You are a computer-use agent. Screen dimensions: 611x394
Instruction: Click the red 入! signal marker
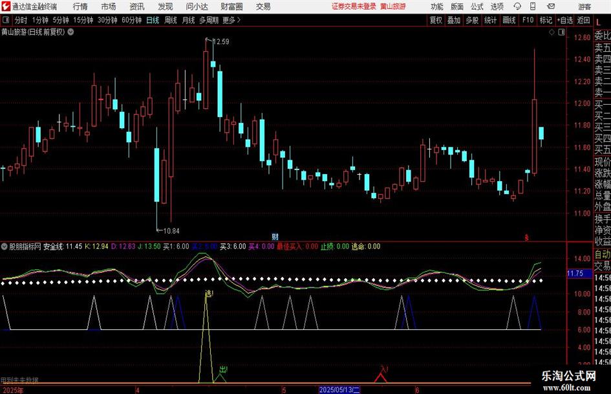[384, 369]
